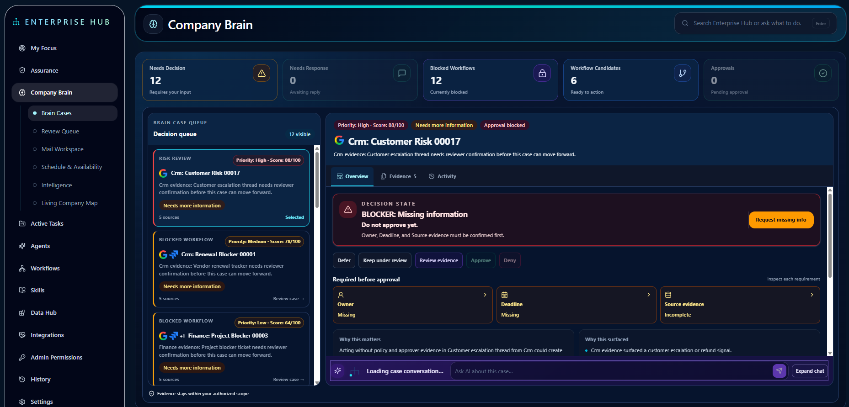Screen dimensions: 849x407
Task: Click the Needs Decision warning triangle icon
Action: click(262, 73)
